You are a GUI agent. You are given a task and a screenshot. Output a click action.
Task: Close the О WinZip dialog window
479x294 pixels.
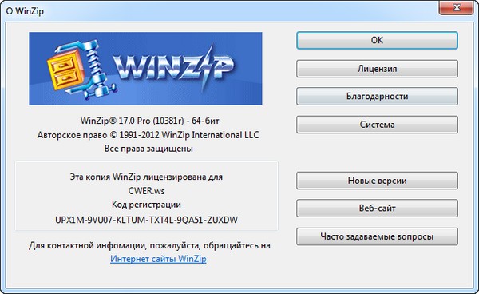[x=457, y=8]
